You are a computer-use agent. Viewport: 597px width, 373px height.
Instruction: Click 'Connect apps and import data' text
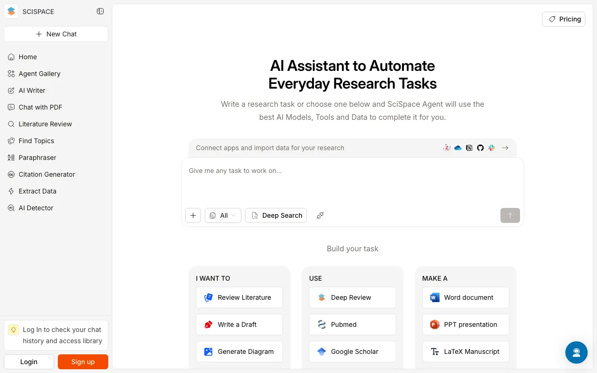click(x=270, y=148)
